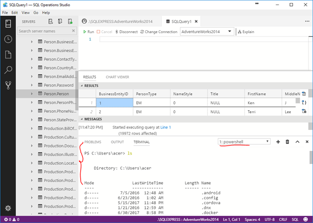This screenshot has height=223, width=313.
Task: Select the Person.EmailAdd... table
Action: coord(60,77)
